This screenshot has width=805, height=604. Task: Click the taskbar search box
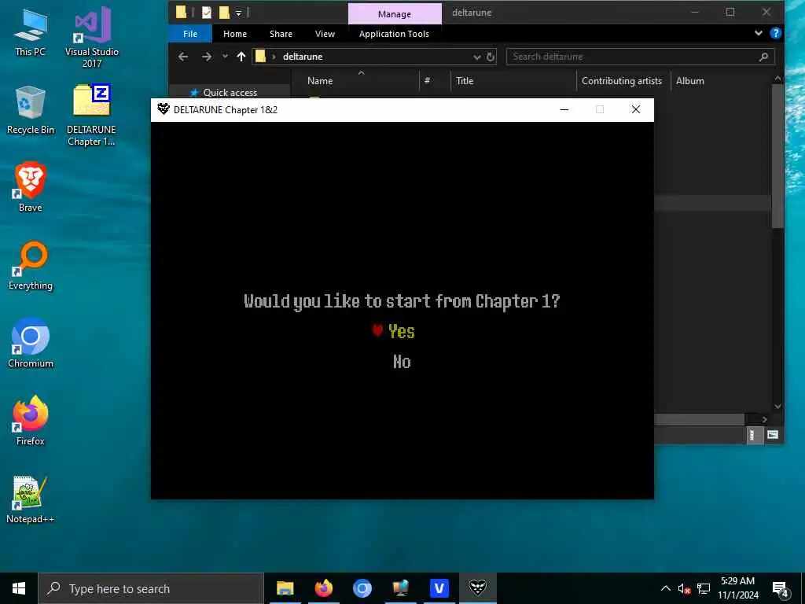(x=151, y=588)
